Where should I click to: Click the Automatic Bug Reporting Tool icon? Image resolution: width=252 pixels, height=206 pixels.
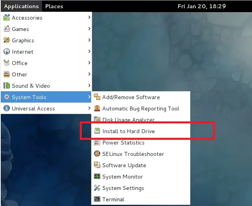point(97,108)
